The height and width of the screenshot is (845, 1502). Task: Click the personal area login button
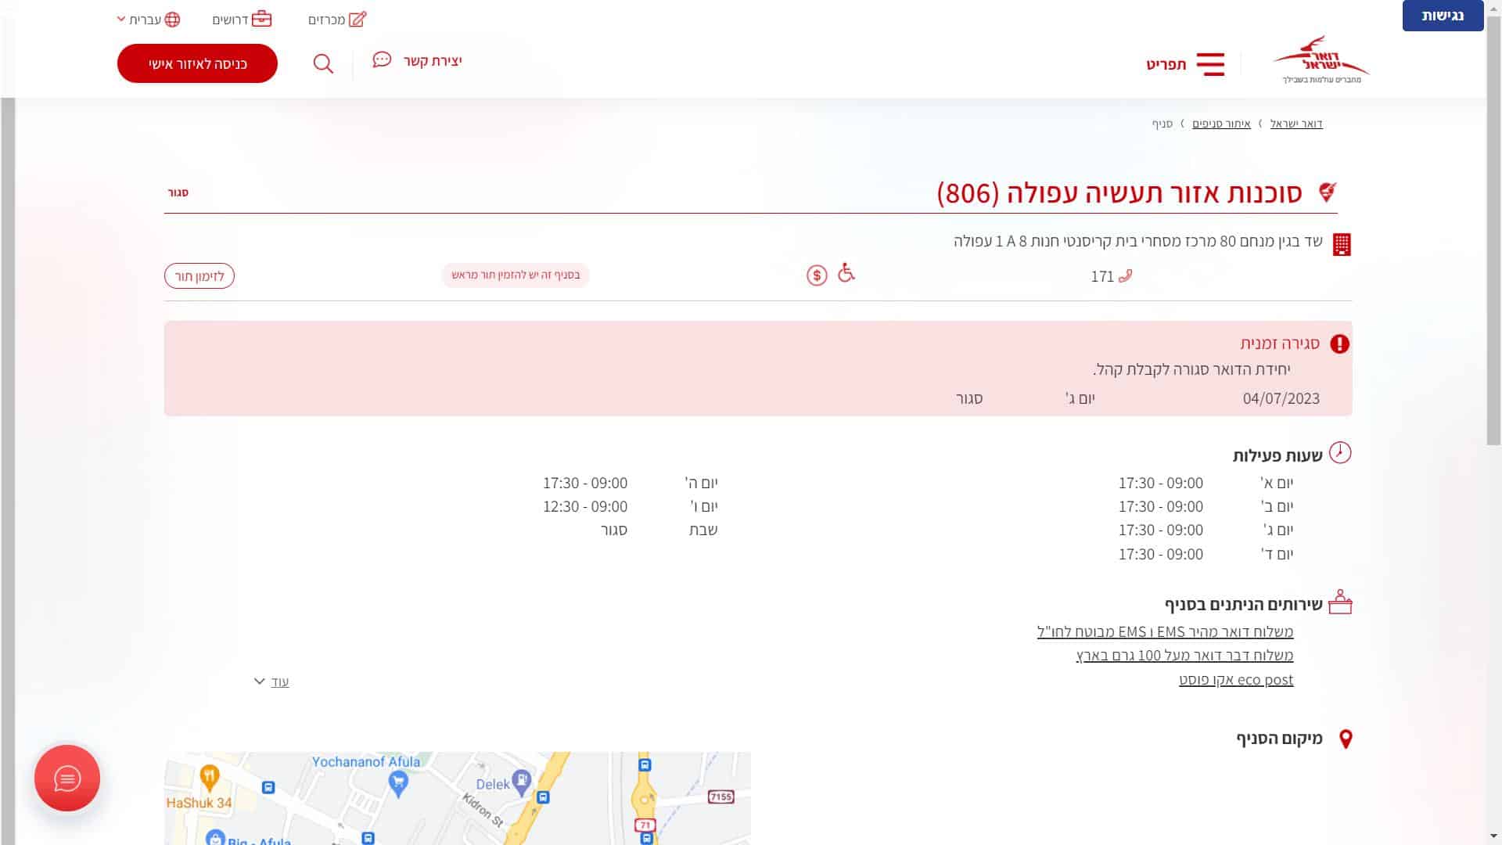point(197,63)
